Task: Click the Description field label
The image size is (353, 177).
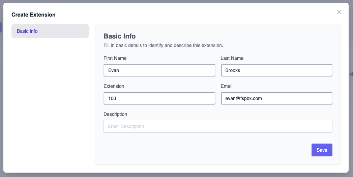Action: [x=115, y=114]
